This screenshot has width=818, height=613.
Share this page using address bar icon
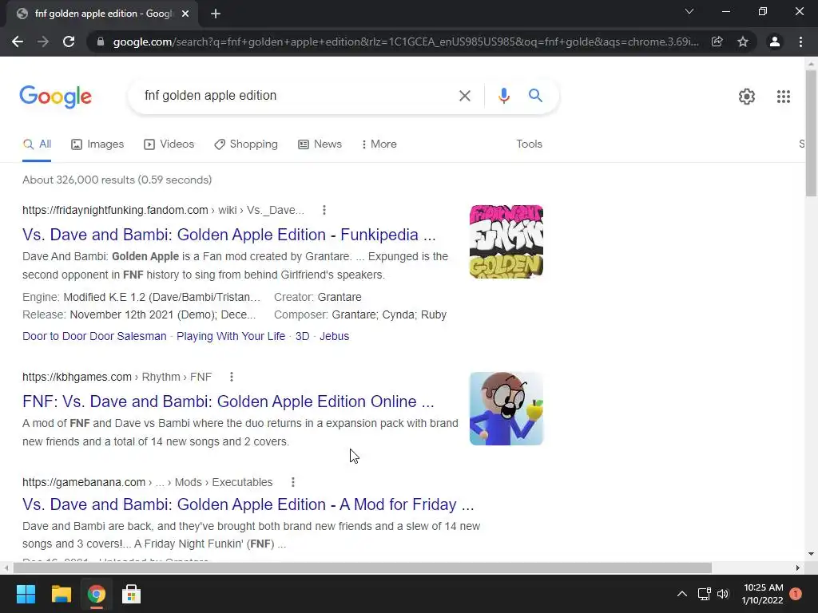pos(717,42)
